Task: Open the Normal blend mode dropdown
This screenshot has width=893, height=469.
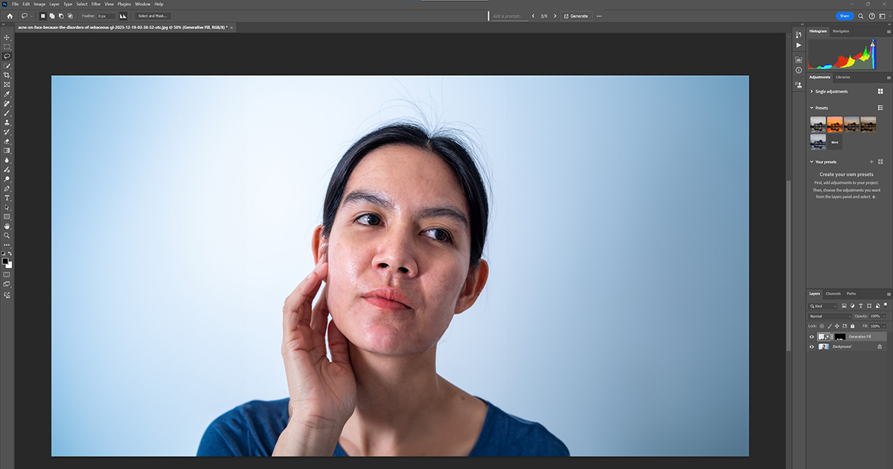Action: 830,316
